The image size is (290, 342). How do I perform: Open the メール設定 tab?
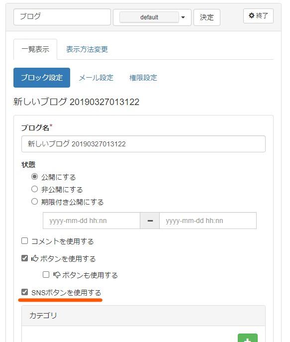[96, 78]
